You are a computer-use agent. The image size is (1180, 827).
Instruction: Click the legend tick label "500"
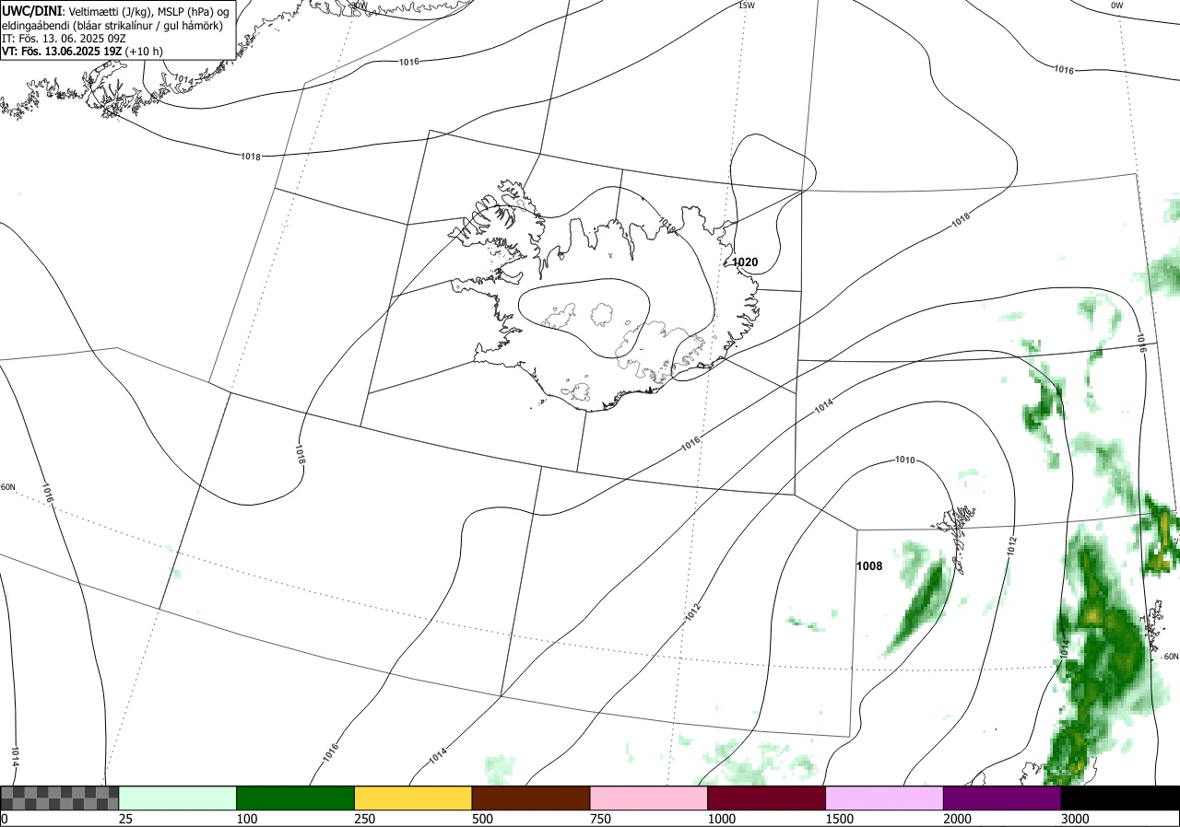tap(482, 819)
